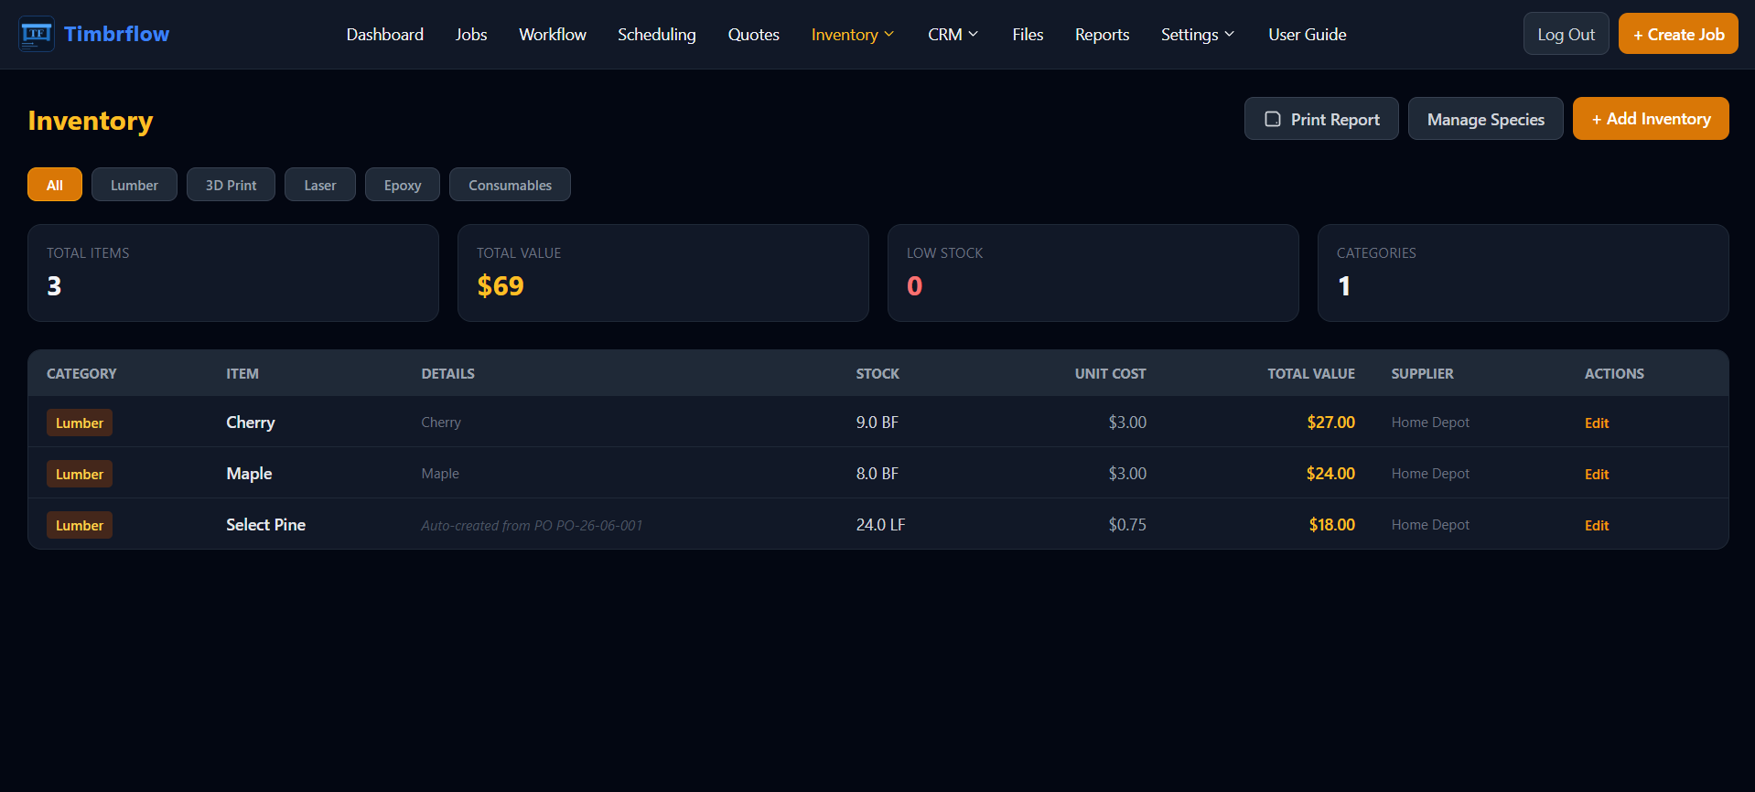Click the Total Items card
The width and height of the screenshot is (1755, 792).
point(233,273)
